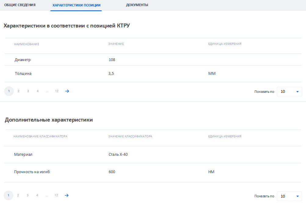Open Показать по dropdown under Дополнительные характеристики
The height and width of the screenshot is (204, 306).
290,196
